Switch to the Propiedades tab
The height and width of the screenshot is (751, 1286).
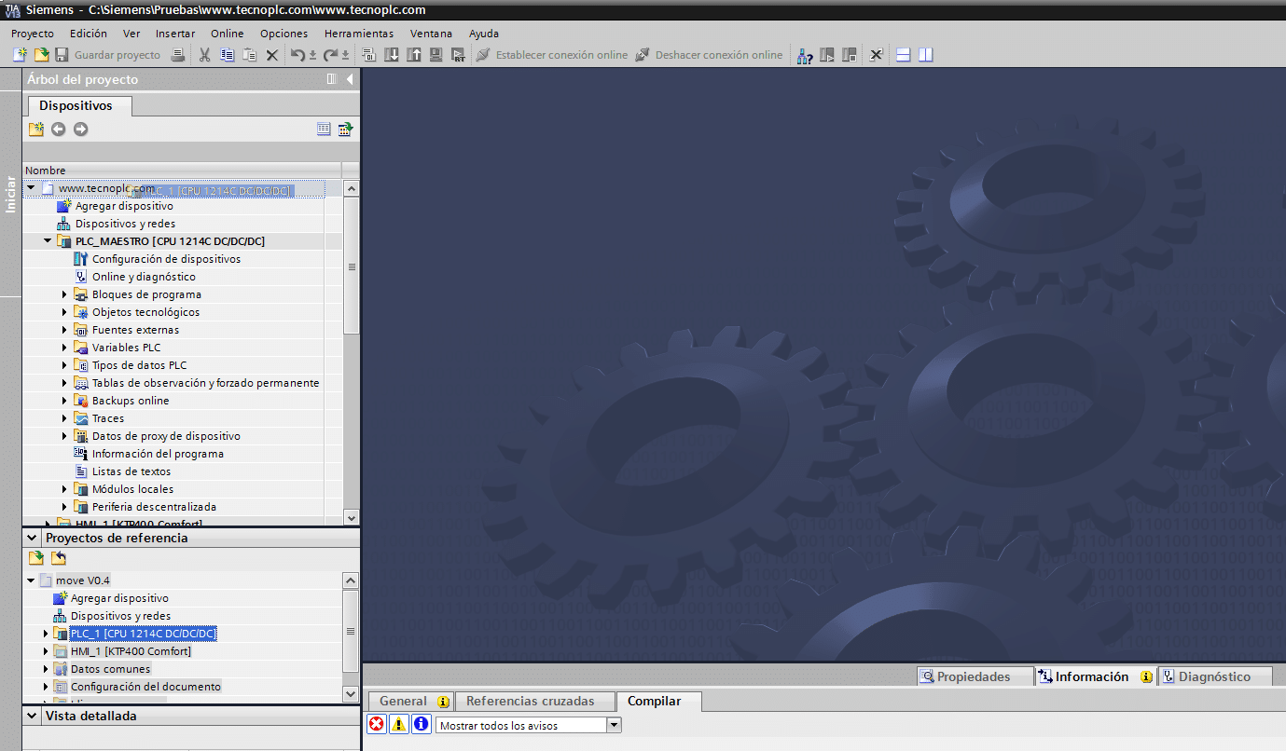975,676
